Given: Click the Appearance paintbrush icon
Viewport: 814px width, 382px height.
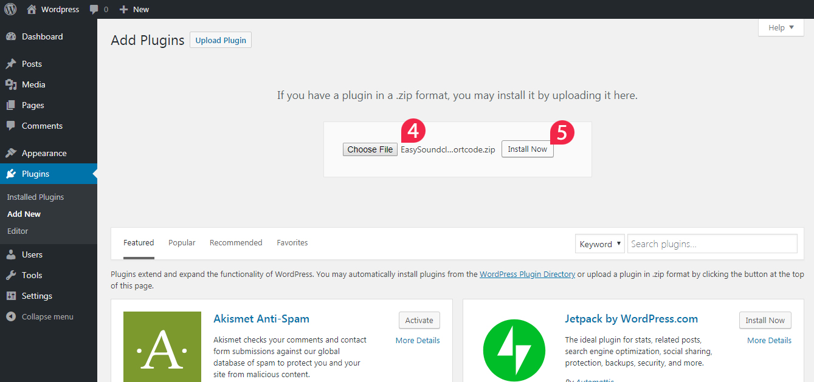Looking at the screenshot, I should [11, 153].
